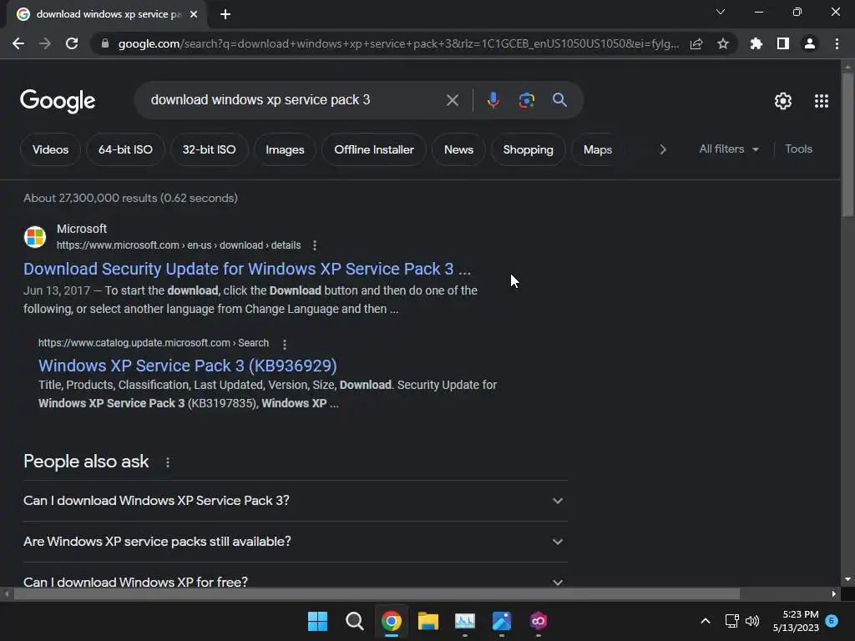Close the Google search tab

[194, 14]
